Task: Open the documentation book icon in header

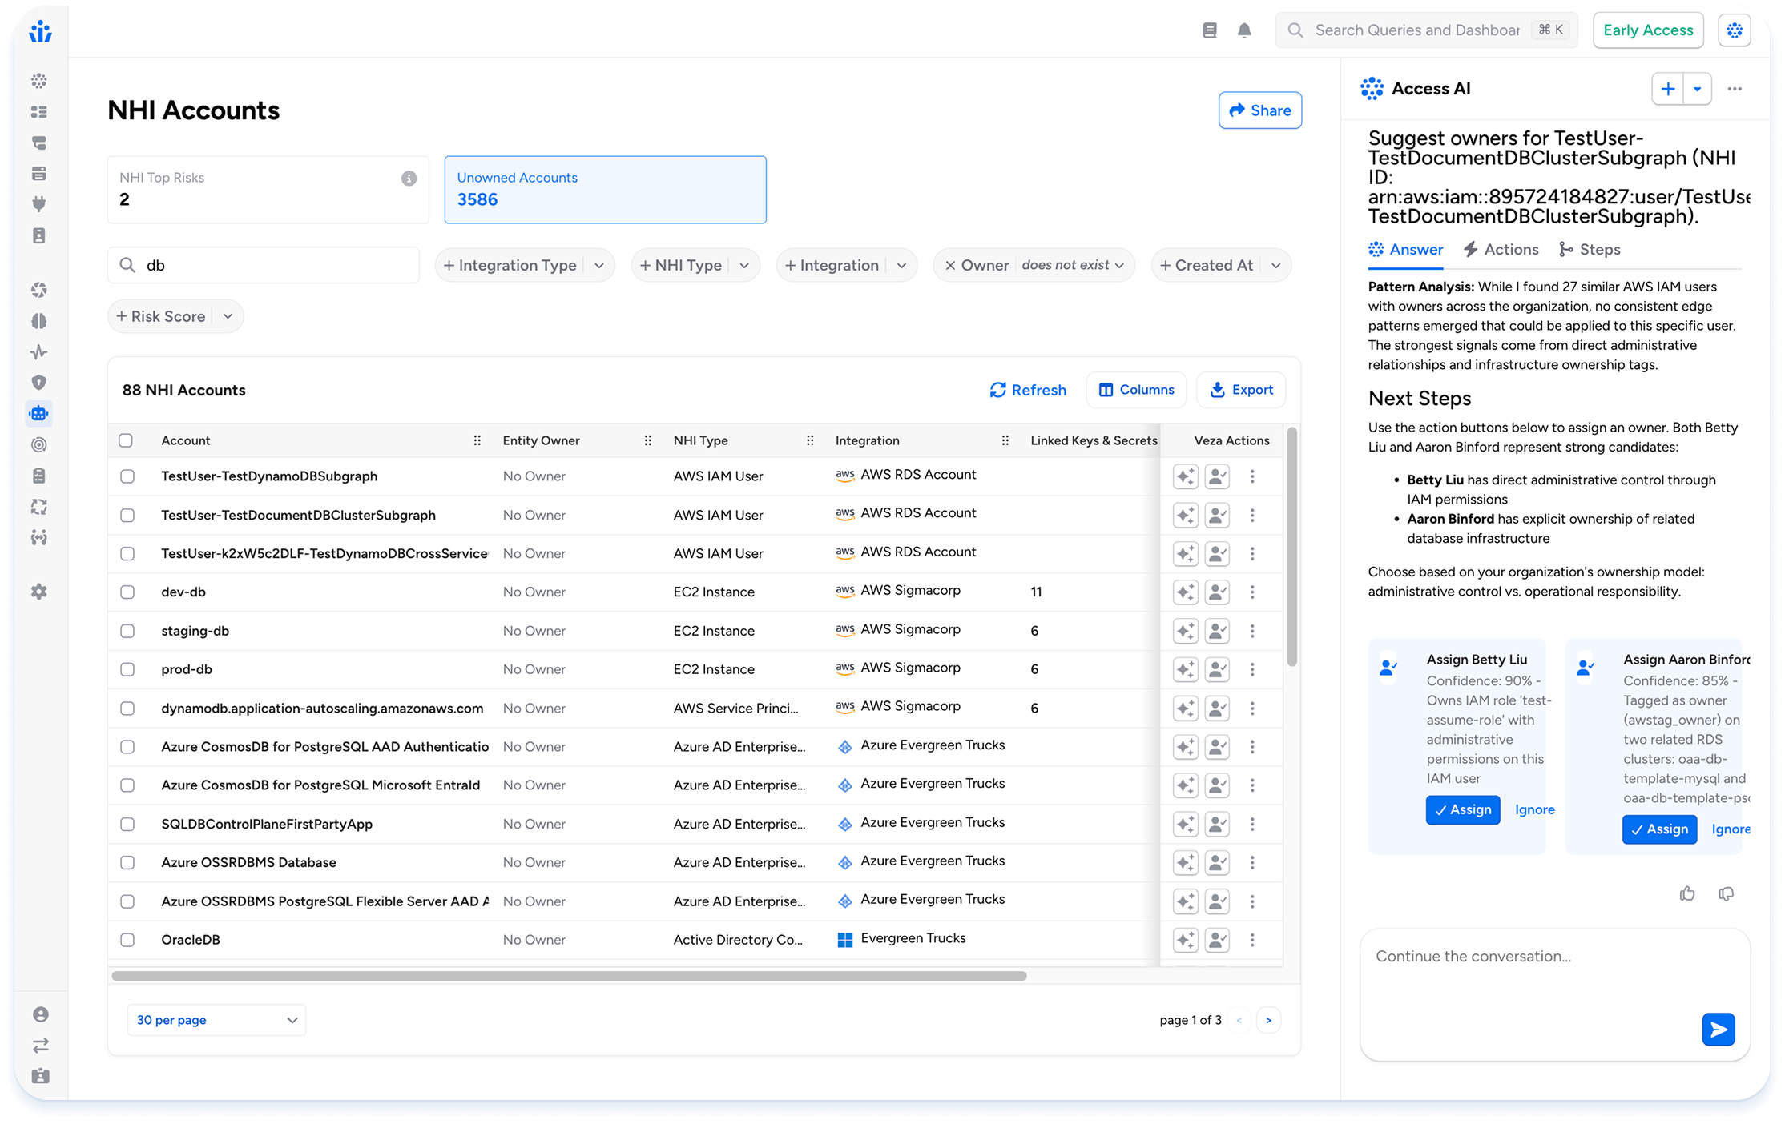Action: [x=1210, y=30]
